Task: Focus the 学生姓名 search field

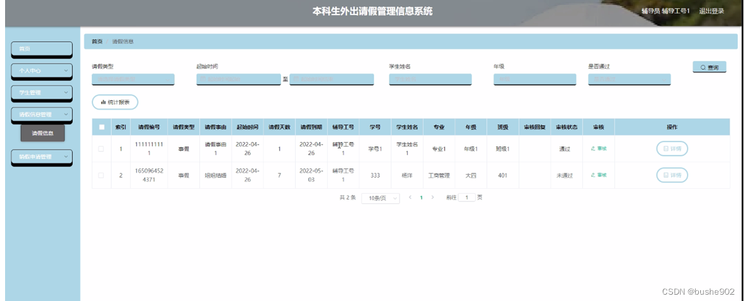Action: coord(431,79)
